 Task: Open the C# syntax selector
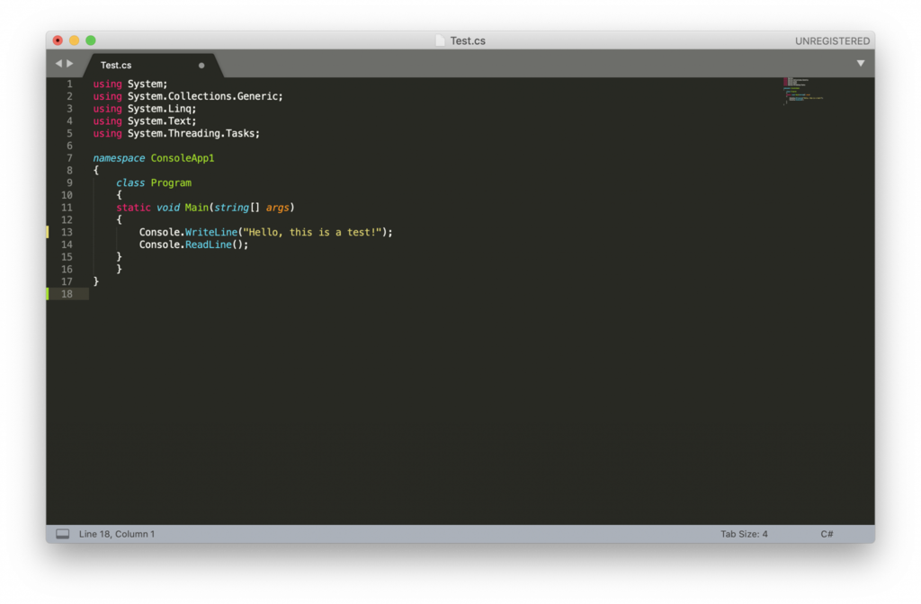coord(826,533)
